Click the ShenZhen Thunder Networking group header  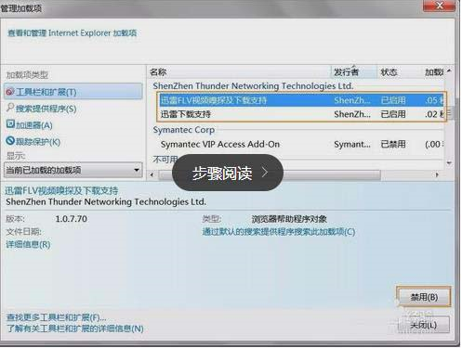253,86
